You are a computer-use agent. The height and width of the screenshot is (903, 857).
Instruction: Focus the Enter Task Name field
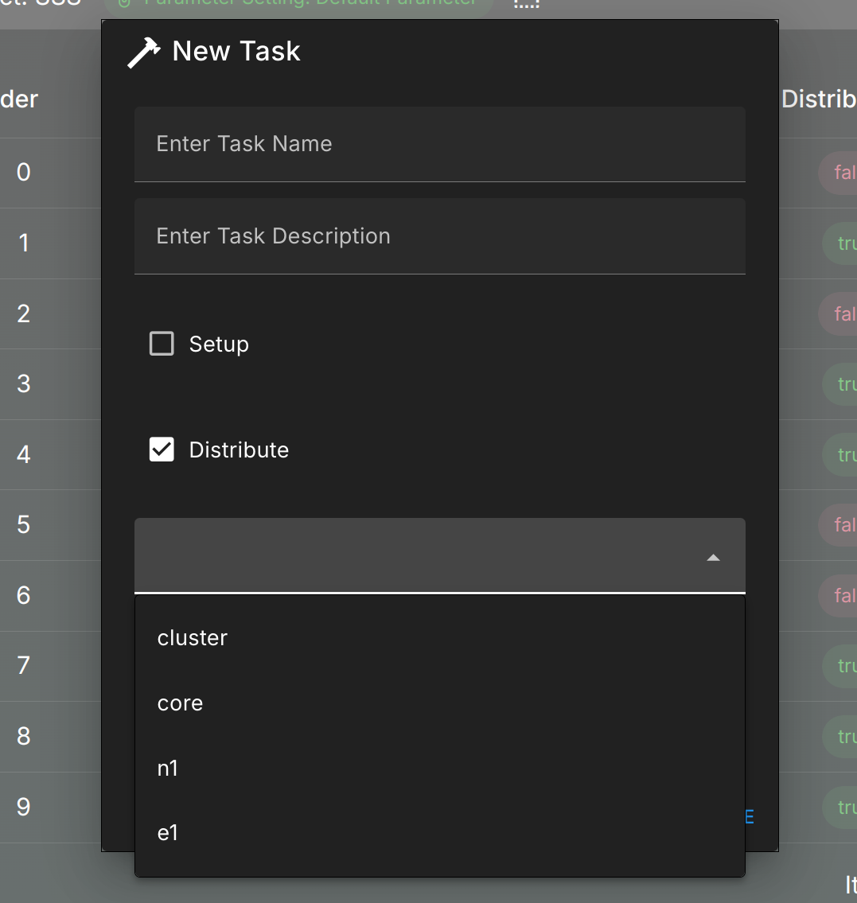click(x=440, y=144)
